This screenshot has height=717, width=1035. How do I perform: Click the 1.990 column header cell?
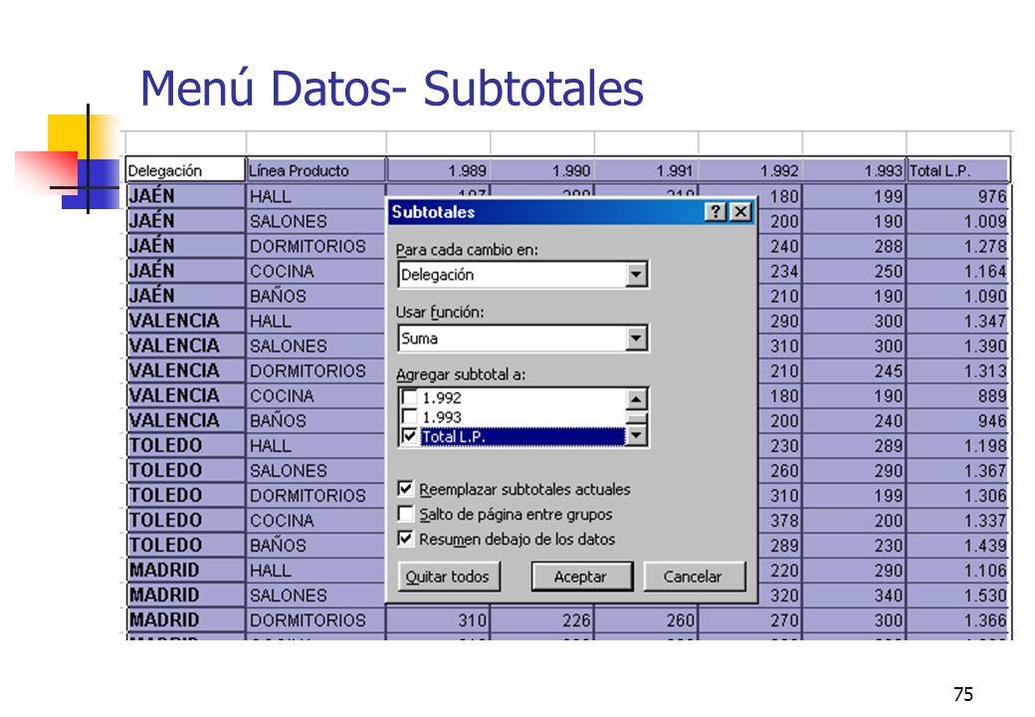pos(542,170)
